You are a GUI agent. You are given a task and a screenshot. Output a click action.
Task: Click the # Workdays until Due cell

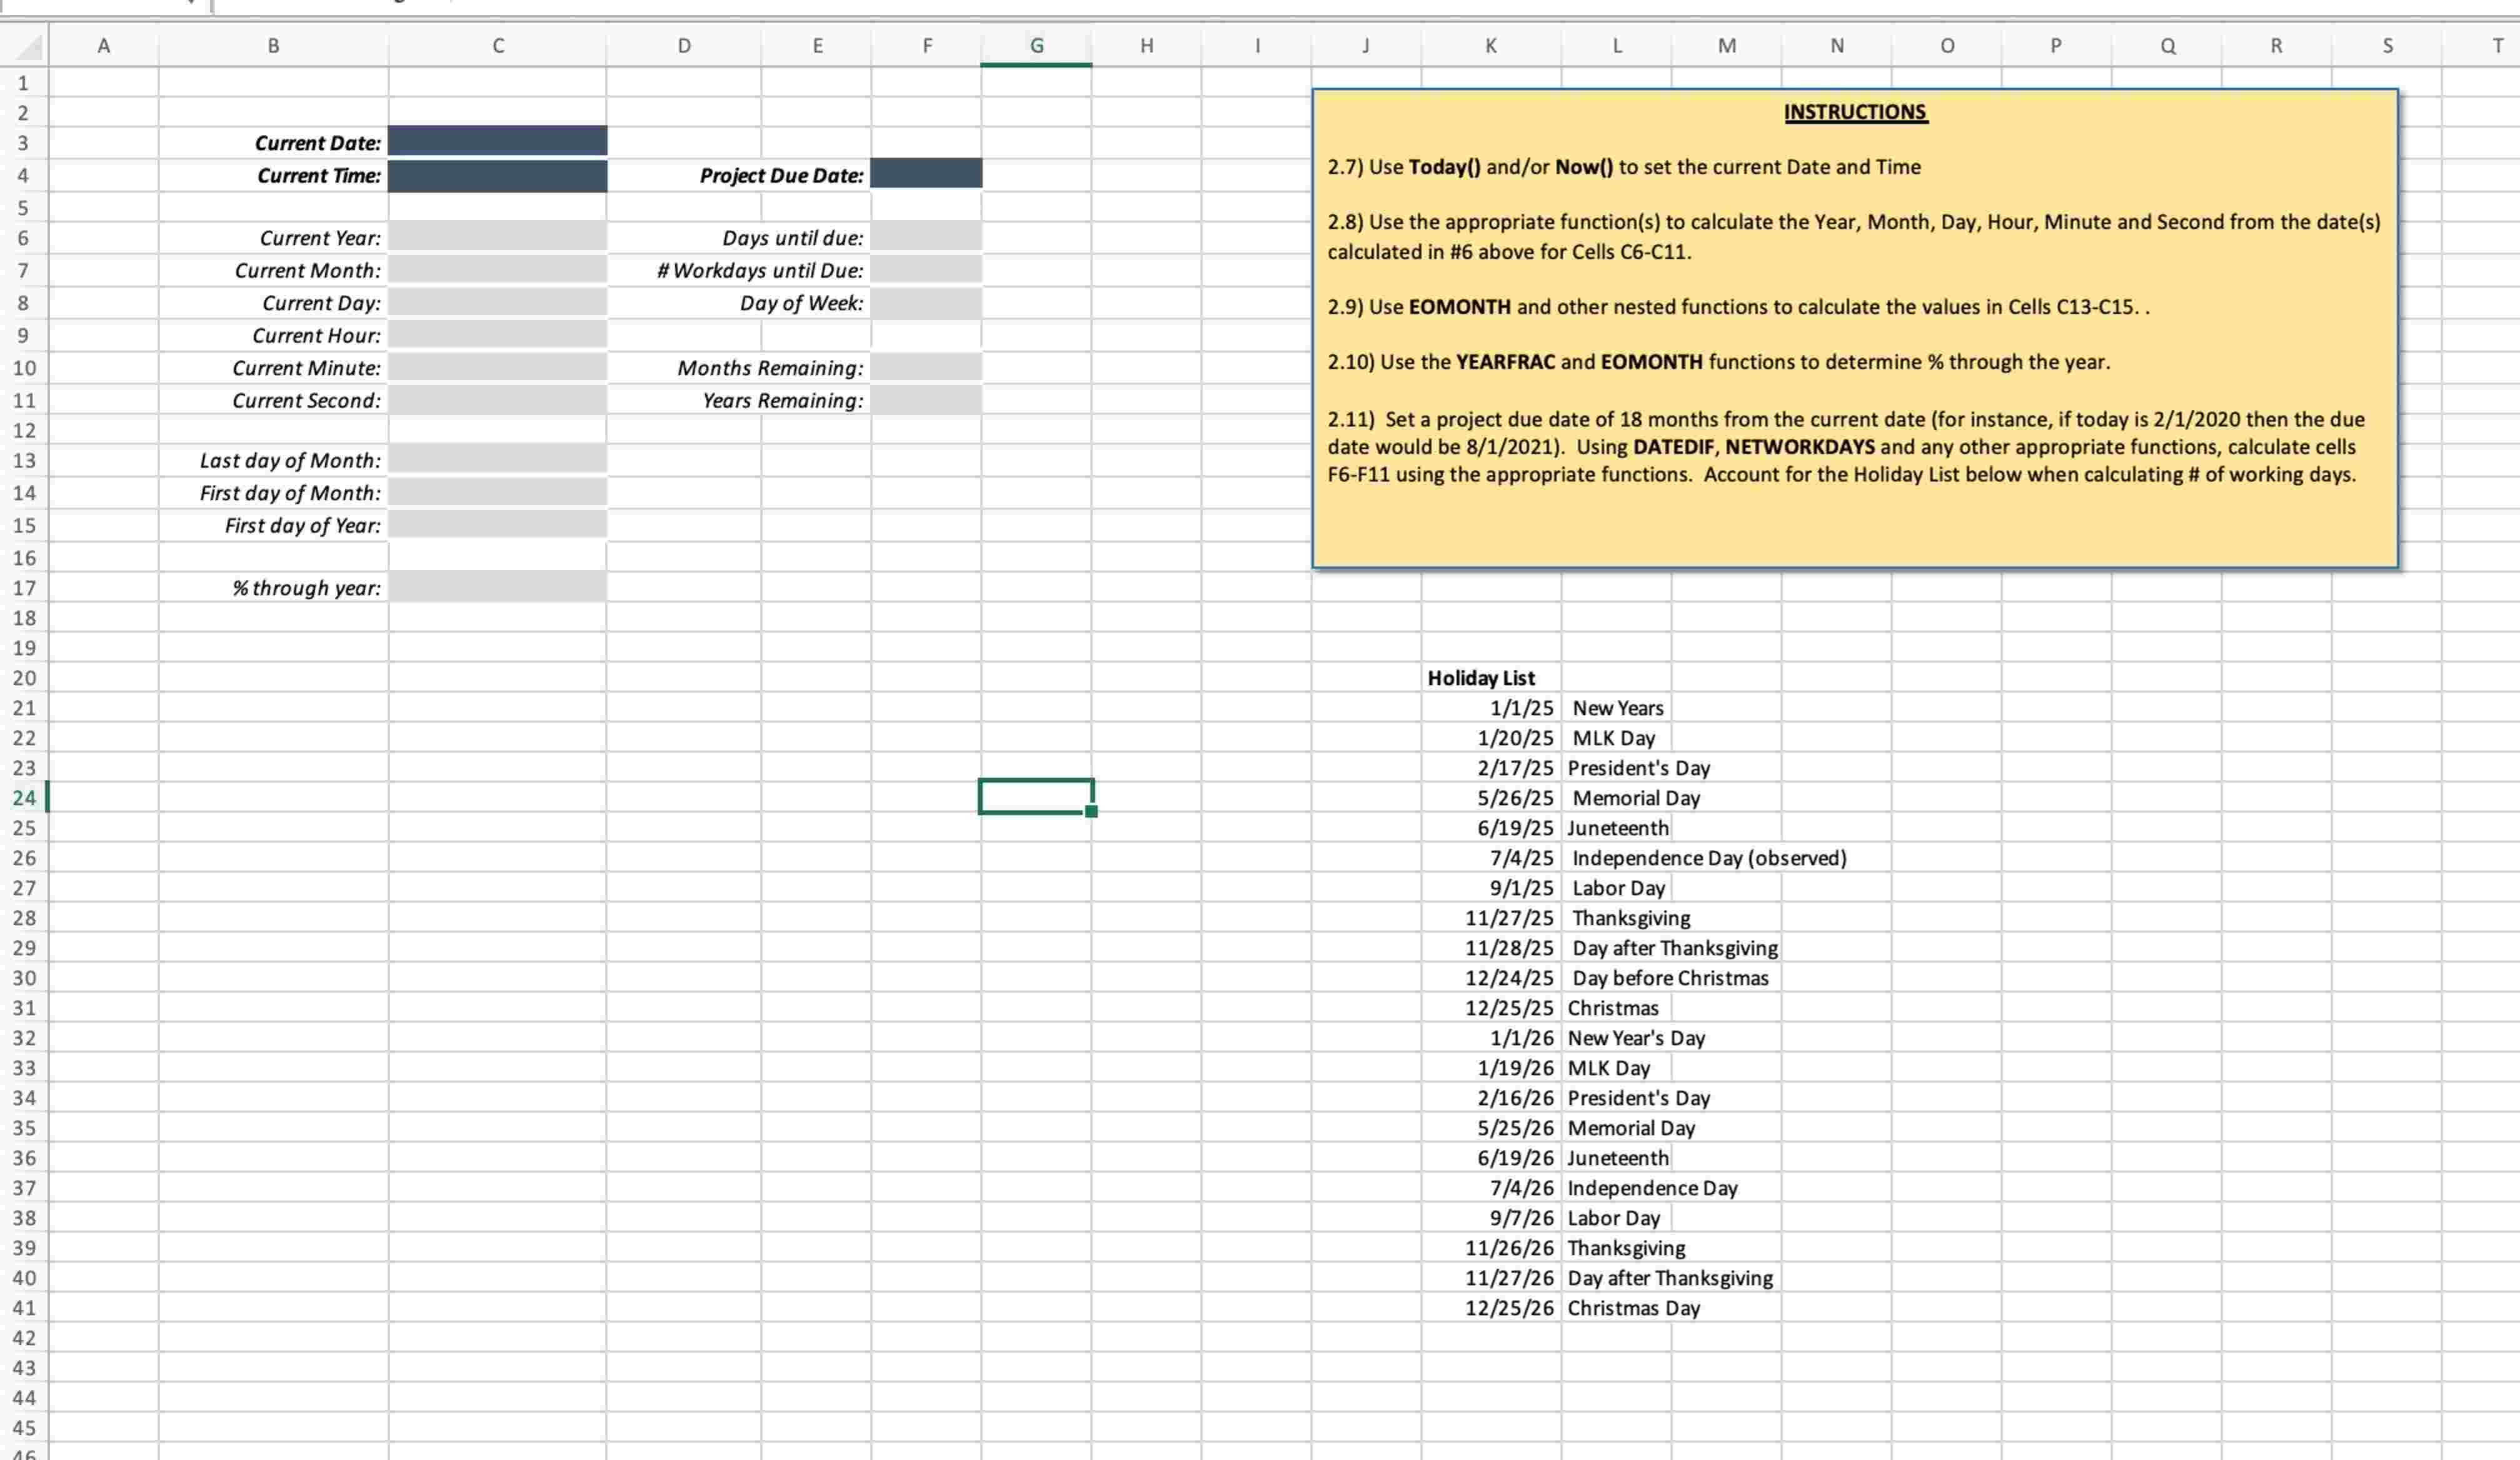(x=926, y=270)
